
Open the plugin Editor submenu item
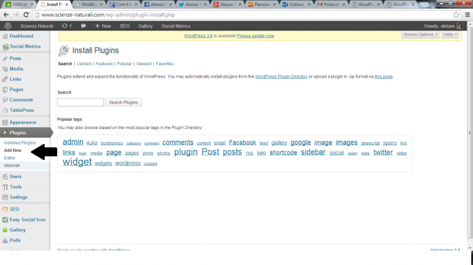pyautogui.click(x=10, y=158)
